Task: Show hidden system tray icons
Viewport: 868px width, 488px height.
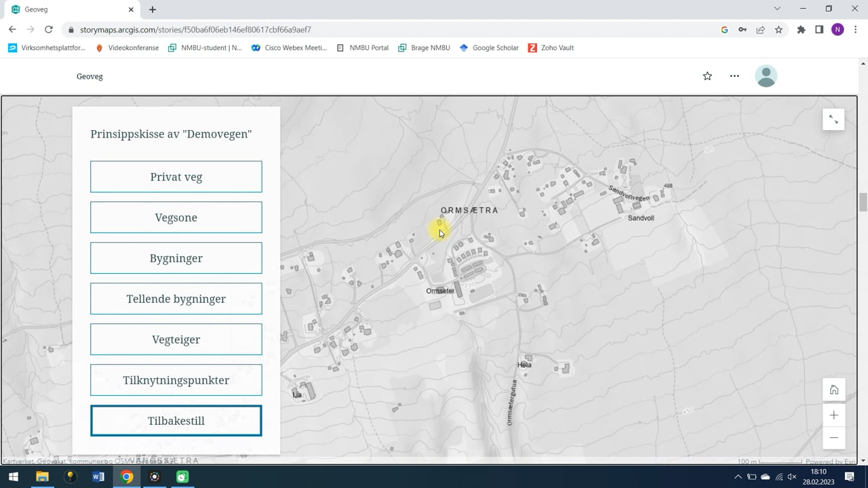Action: 738,477
